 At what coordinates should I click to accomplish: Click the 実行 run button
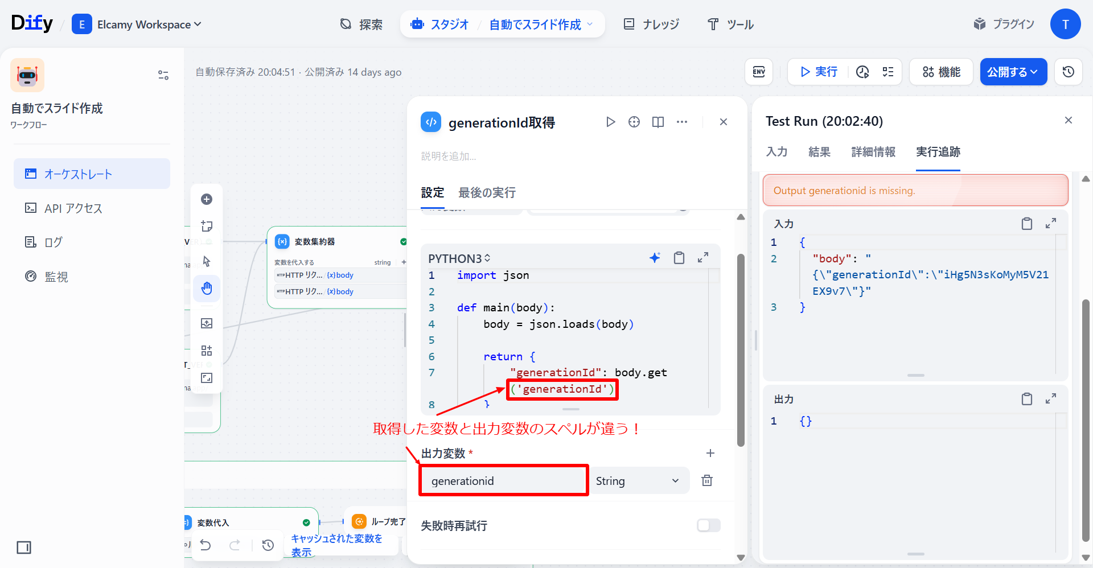pyautogui.click(x=819, y=72)
